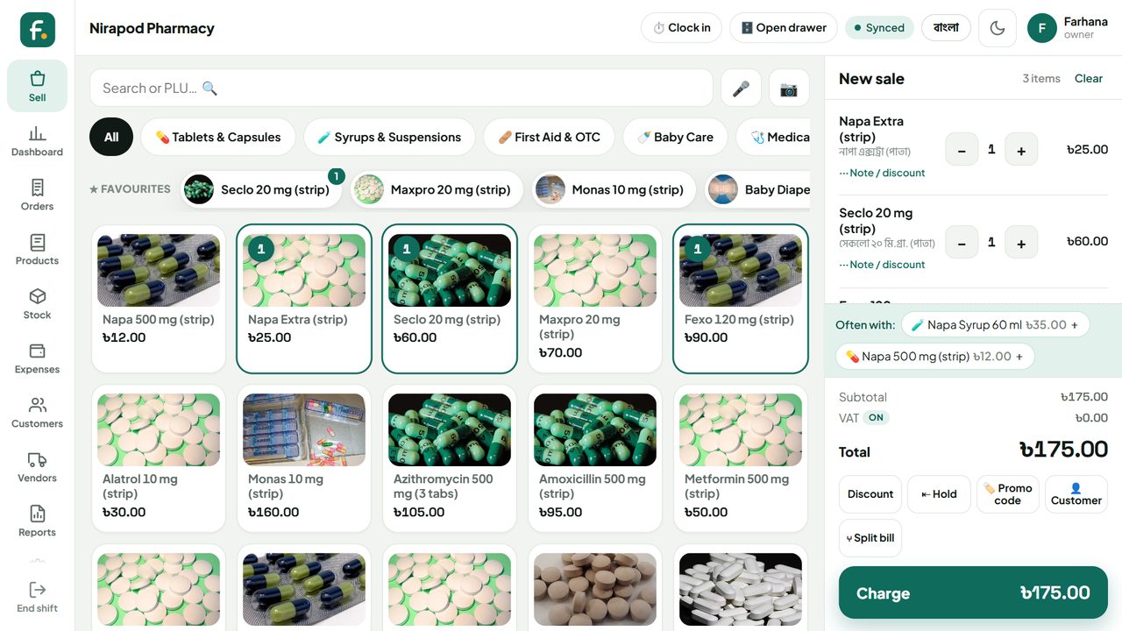Filter by First Aid & OTC category
Viewport: 1122px width, 631px height.
pos(549,137)
